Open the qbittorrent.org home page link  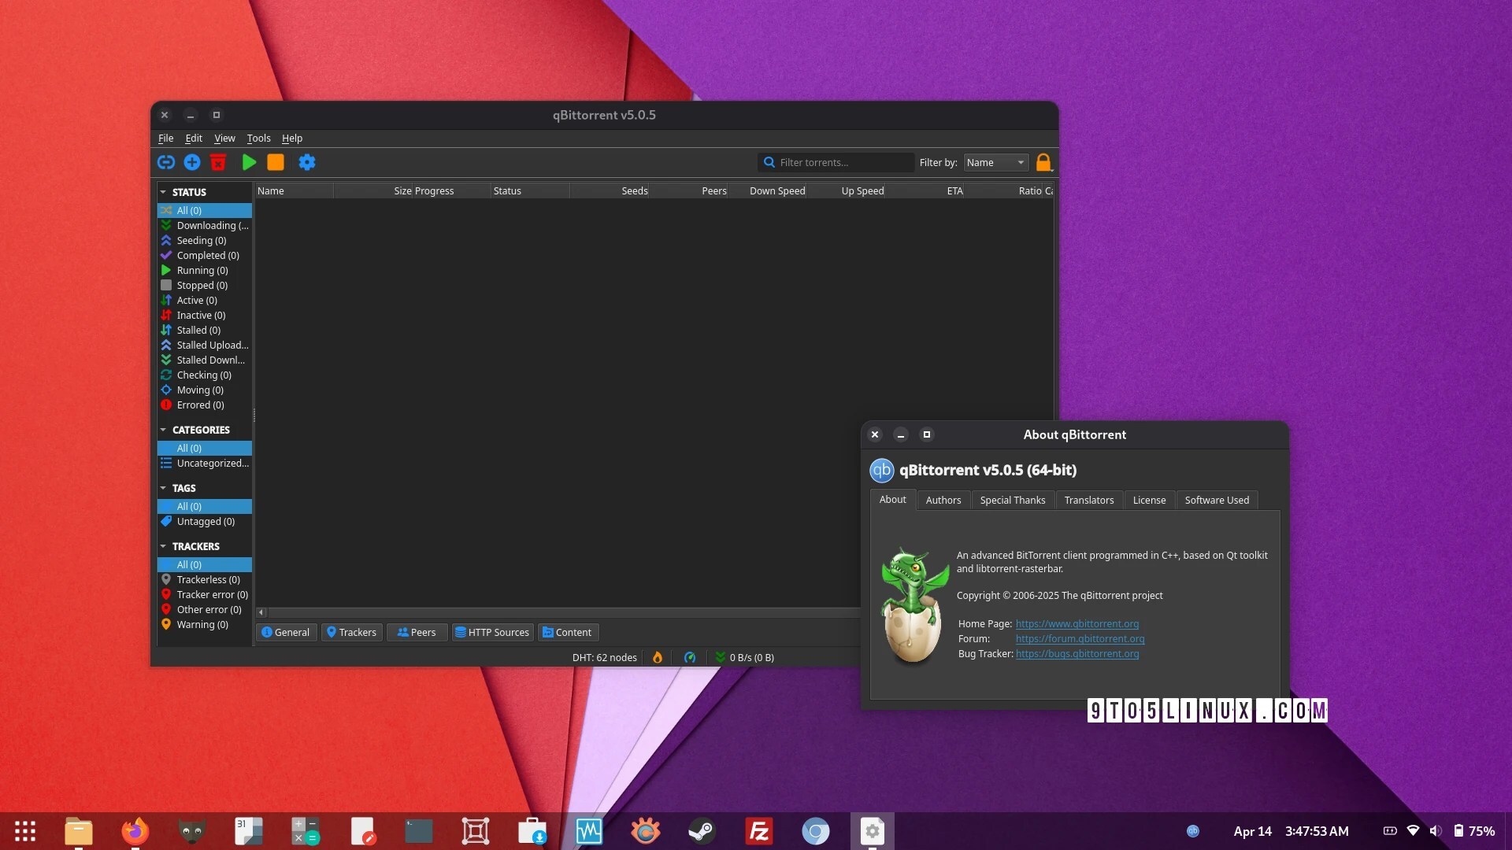point(1077,623)
